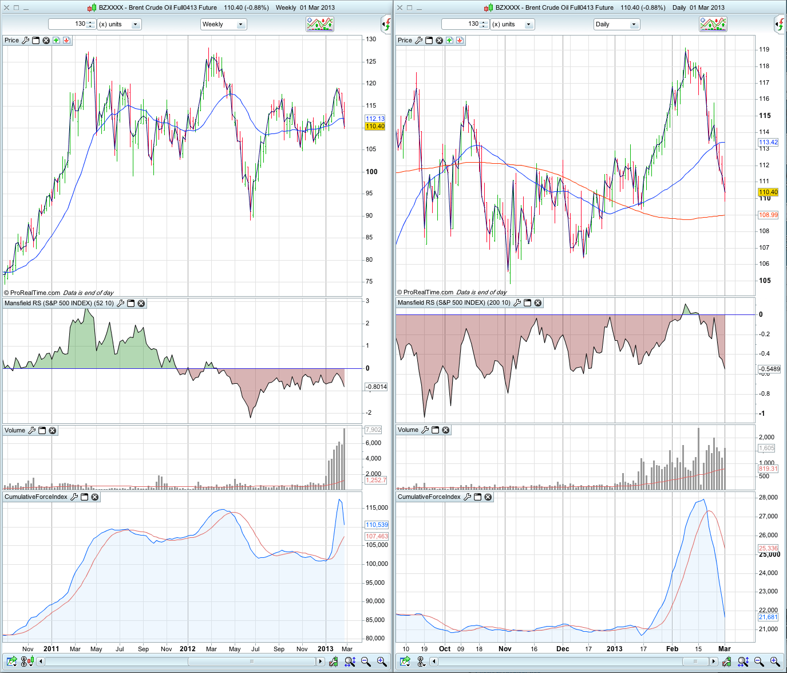This screenshot has height=673, width=787.
Task: Click right scroll arrow on weekly chart
Action: click(320, 662)
